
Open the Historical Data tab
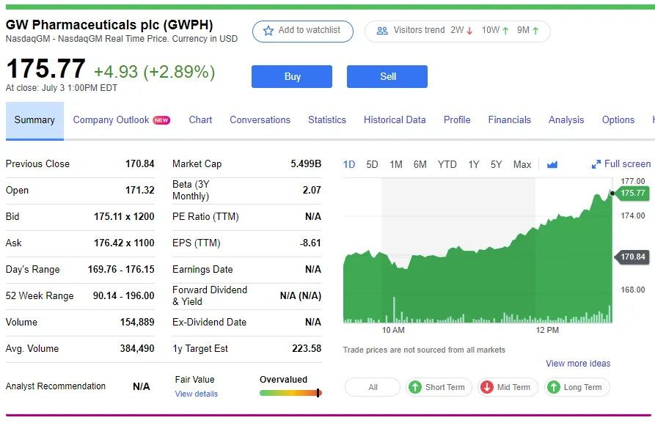click(x=395, y=119)
